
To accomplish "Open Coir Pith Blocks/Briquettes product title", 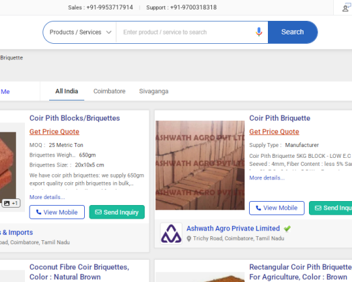I will [75, 118].
